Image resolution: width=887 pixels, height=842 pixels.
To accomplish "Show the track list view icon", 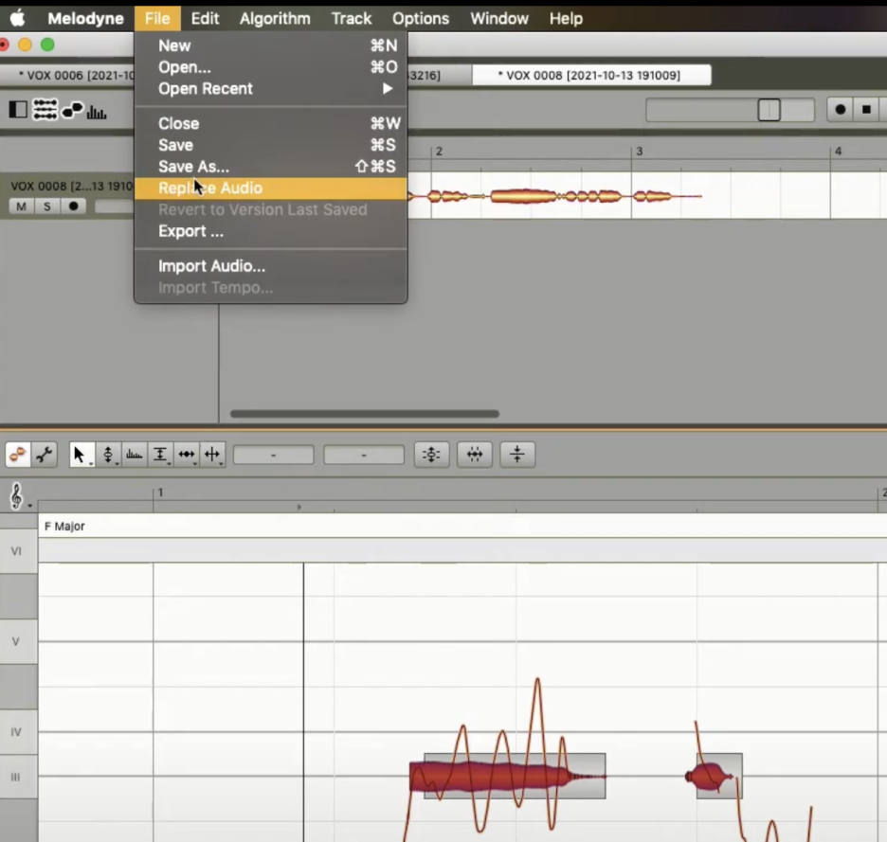I will (45, 110).
